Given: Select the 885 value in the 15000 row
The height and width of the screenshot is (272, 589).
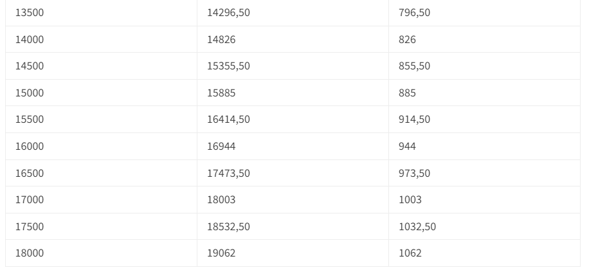Looking at the screenshot, I should click(x=408, y=93).
